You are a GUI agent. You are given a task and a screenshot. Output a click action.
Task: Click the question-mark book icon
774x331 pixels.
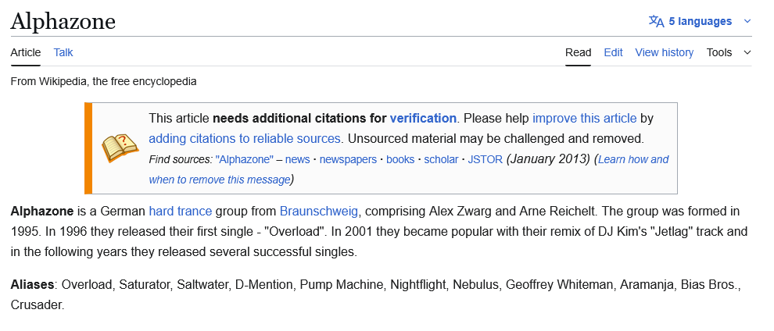tap(120, 148)
